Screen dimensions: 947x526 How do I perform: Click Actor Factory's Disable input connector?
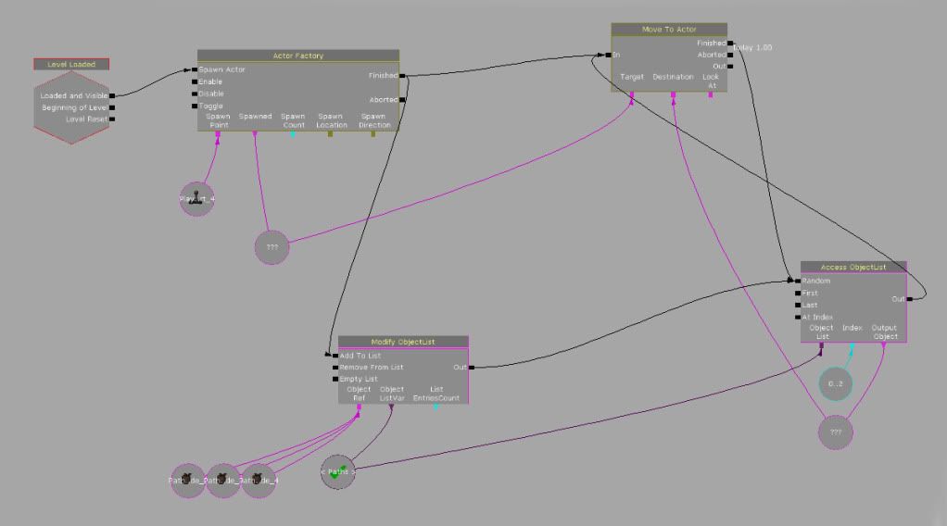[195, 94]
